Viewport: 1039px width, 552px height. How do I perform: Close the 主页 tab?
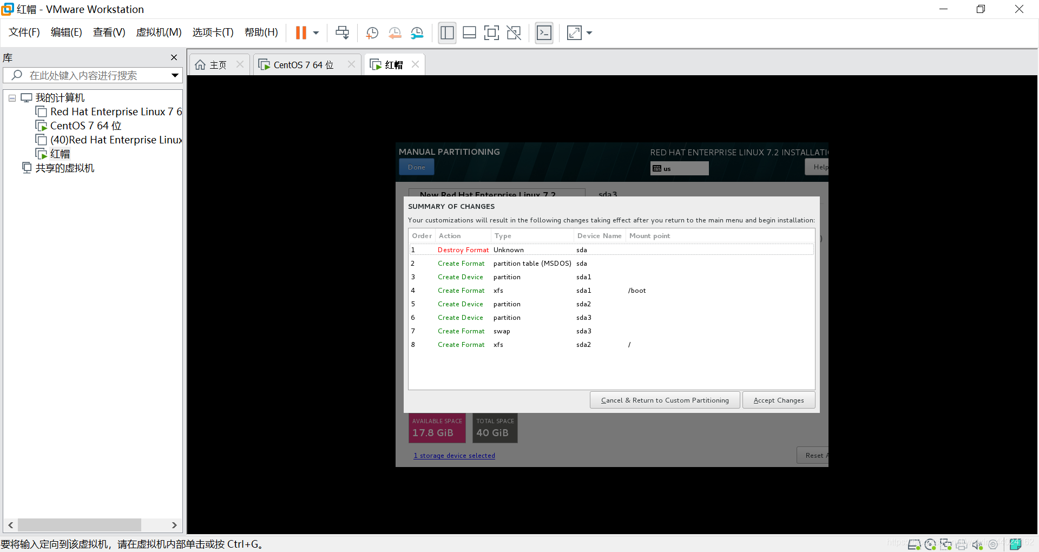click(x=240, y=64)
